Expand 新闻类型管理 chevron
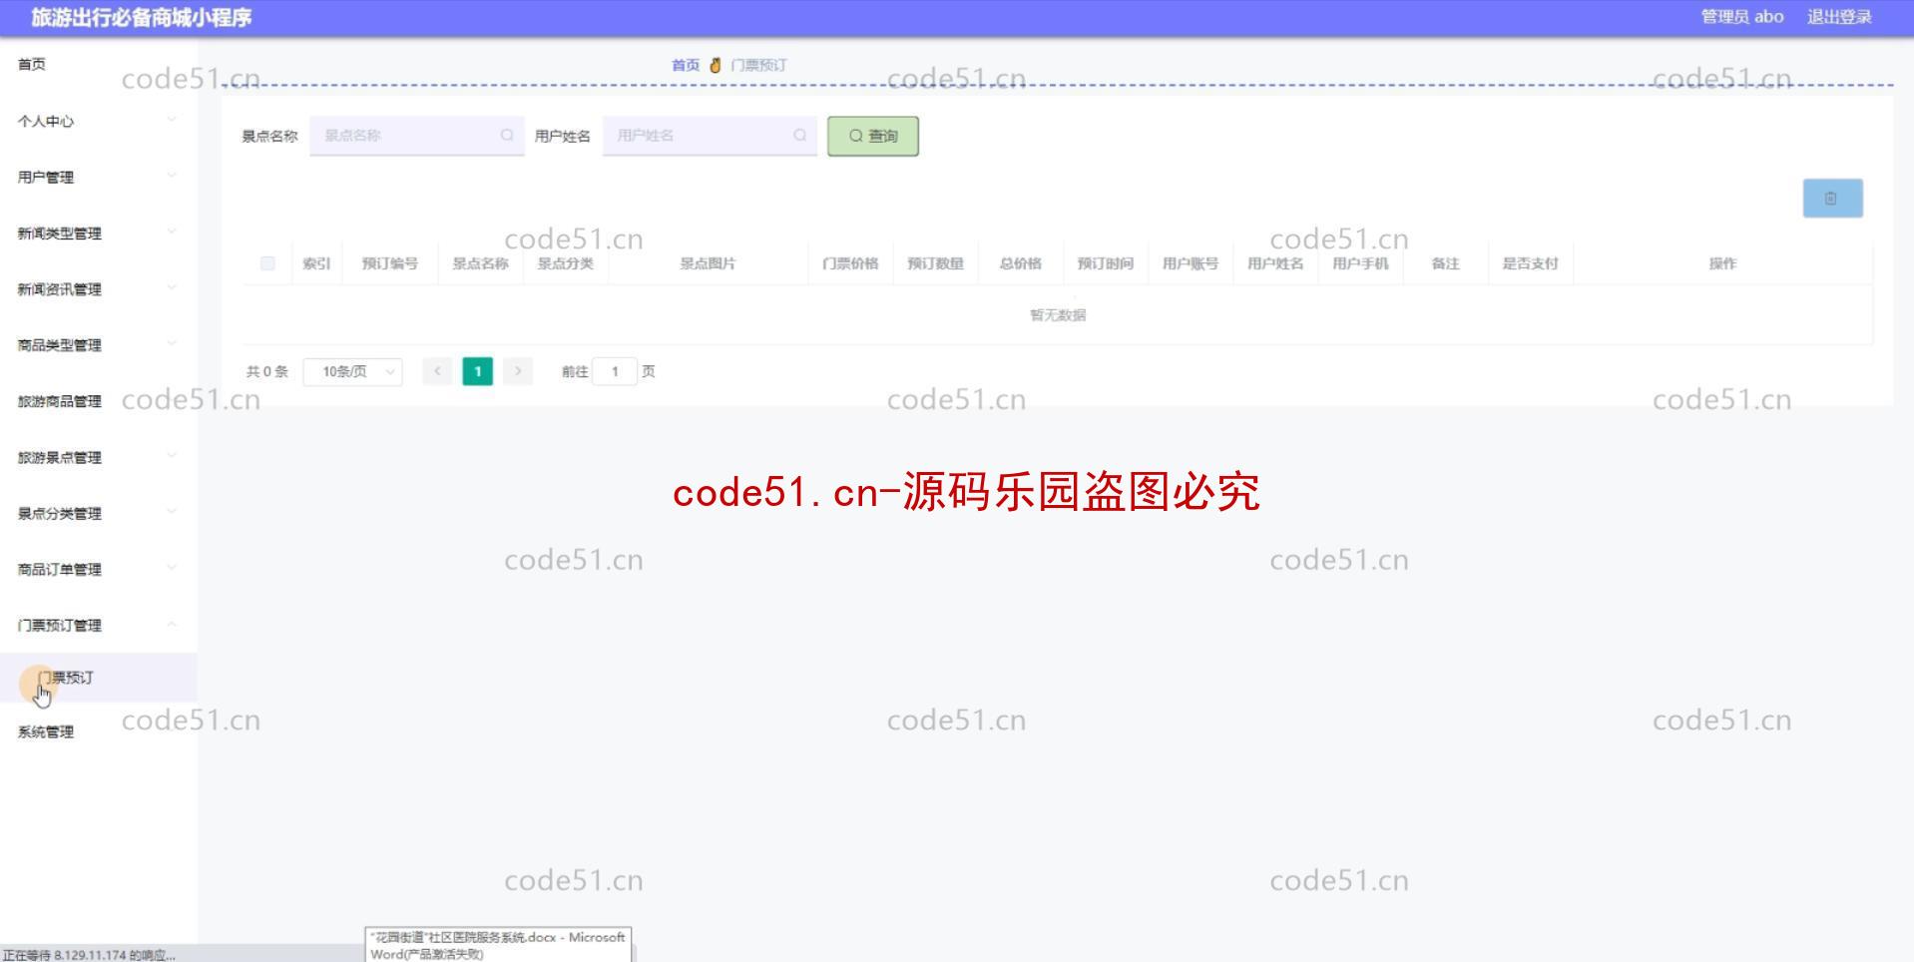1914x962 pixels. click(x=172, y=232)
